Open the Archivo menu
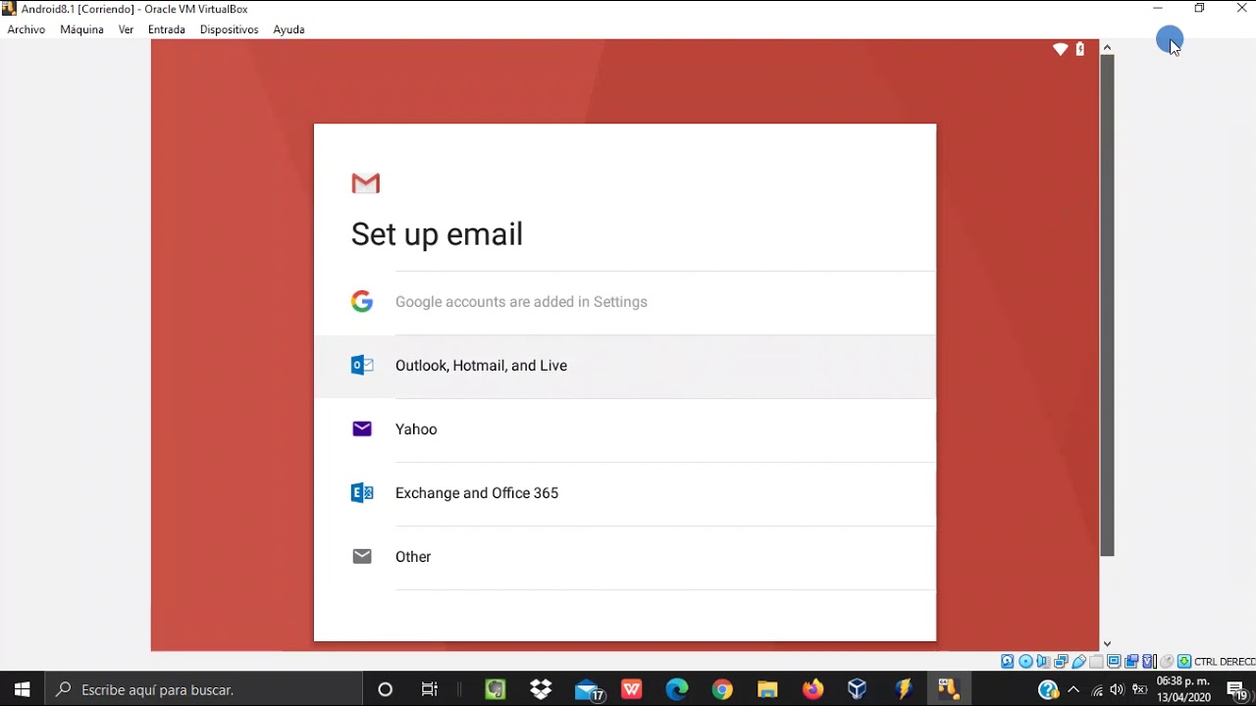This screenshot has height=706, width=1256. coord(26,29)
